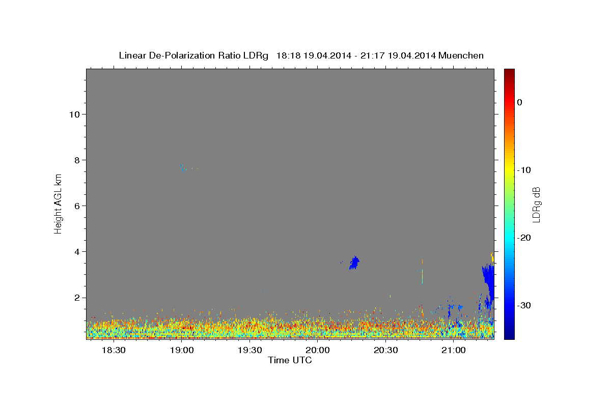Image resolution: width=611 pixels, height=407 pixels.
Task: Click the blue cloud blob near 20:15
Action: 354,263
